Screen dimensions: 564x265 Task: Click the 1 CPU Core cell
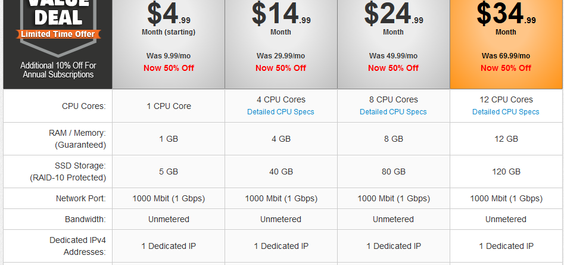pyautogui.click(x=169, y=106)
